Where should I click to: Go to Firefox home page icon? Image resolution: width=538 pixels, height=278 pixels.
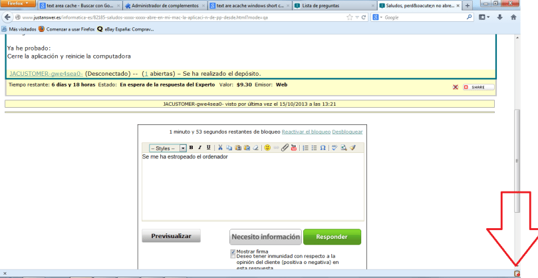[x=513, y=17]
